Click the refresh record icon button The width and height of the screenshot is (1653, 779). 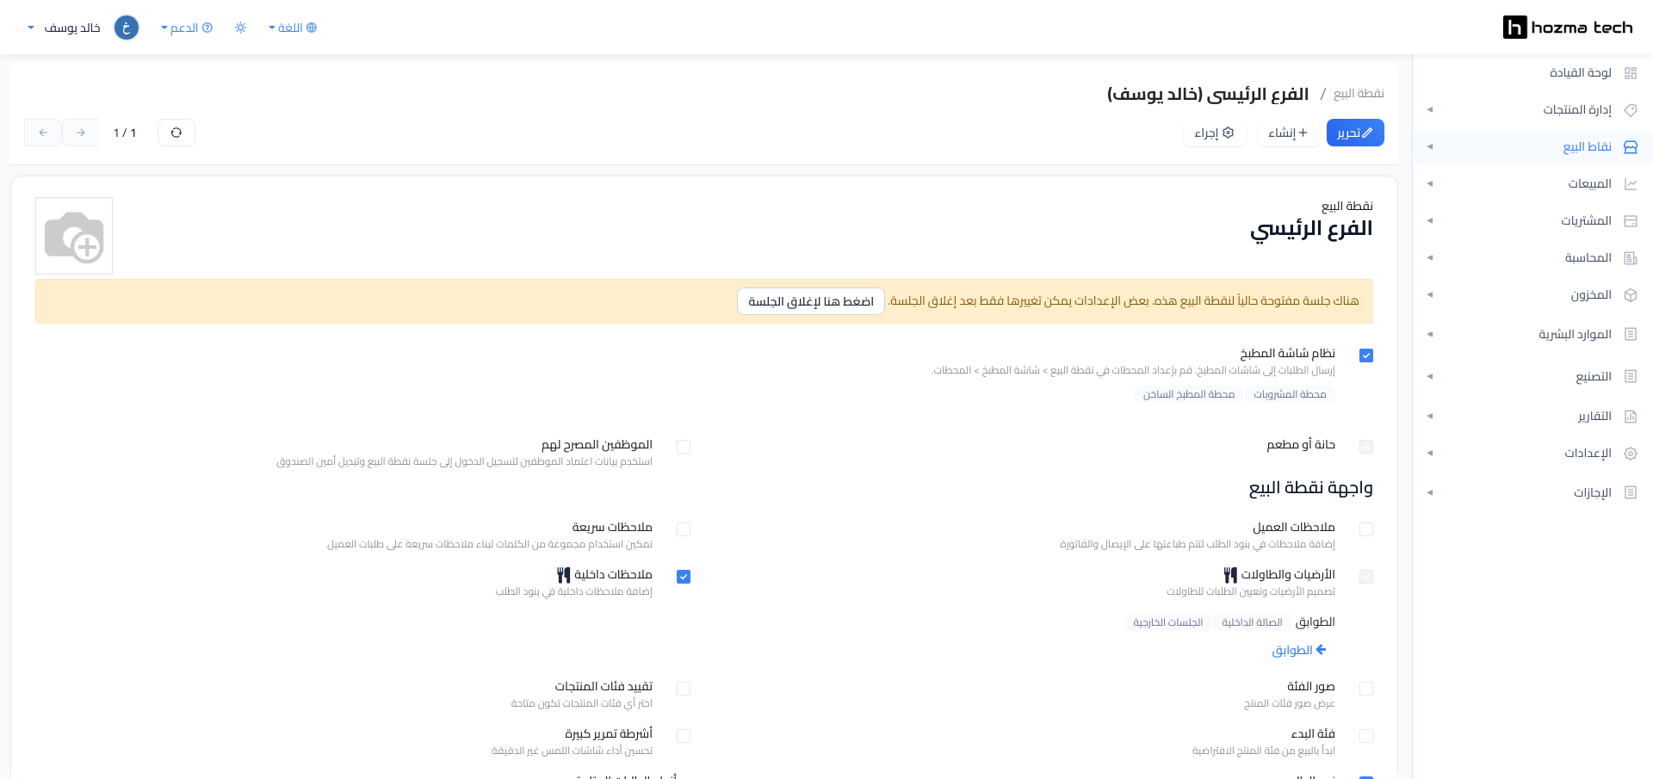(176, 133)
